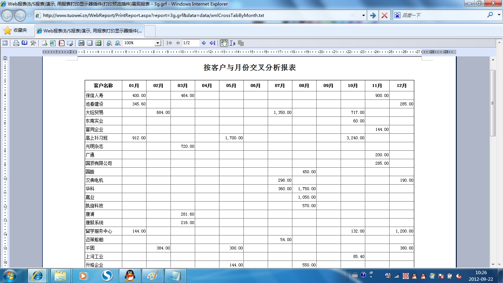Viewport: 503px width, 283px height.
Task: Go to next report page
Action: [204, 43]
